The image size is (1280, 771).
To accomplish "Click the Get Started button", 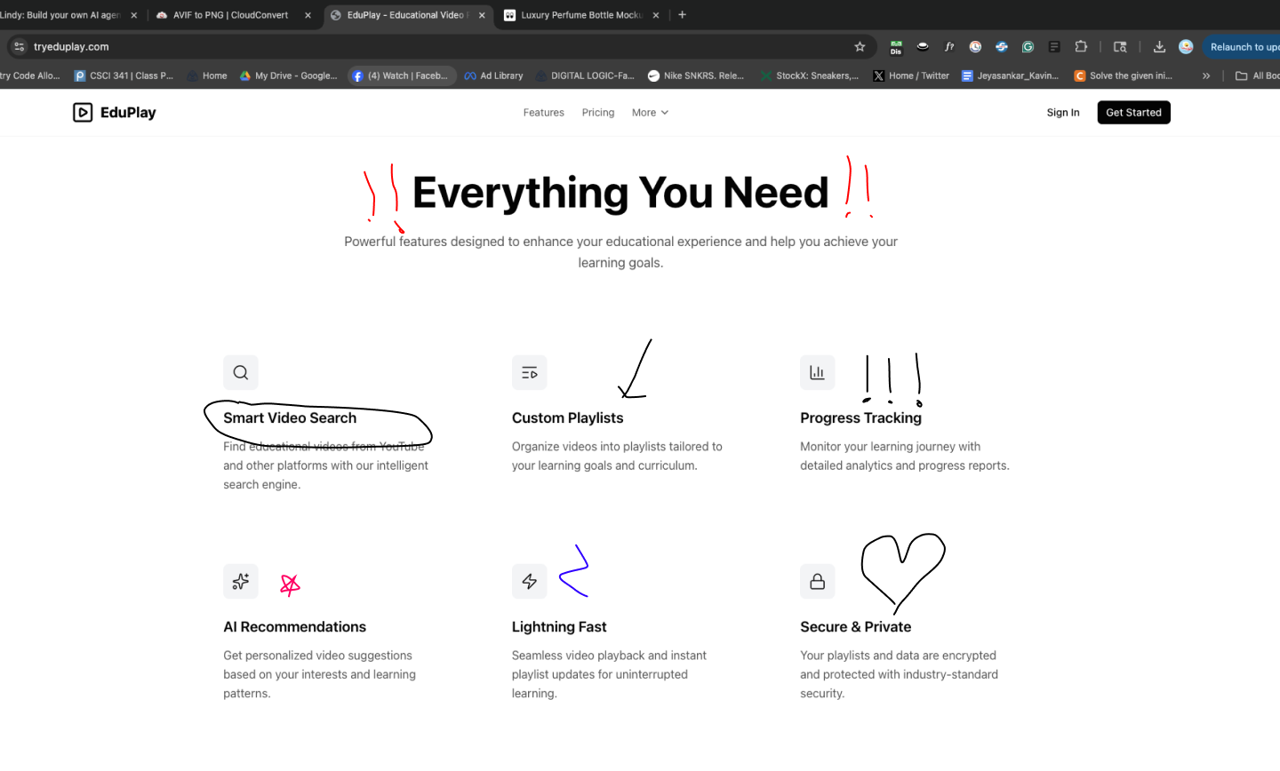I will point(1133,113).
